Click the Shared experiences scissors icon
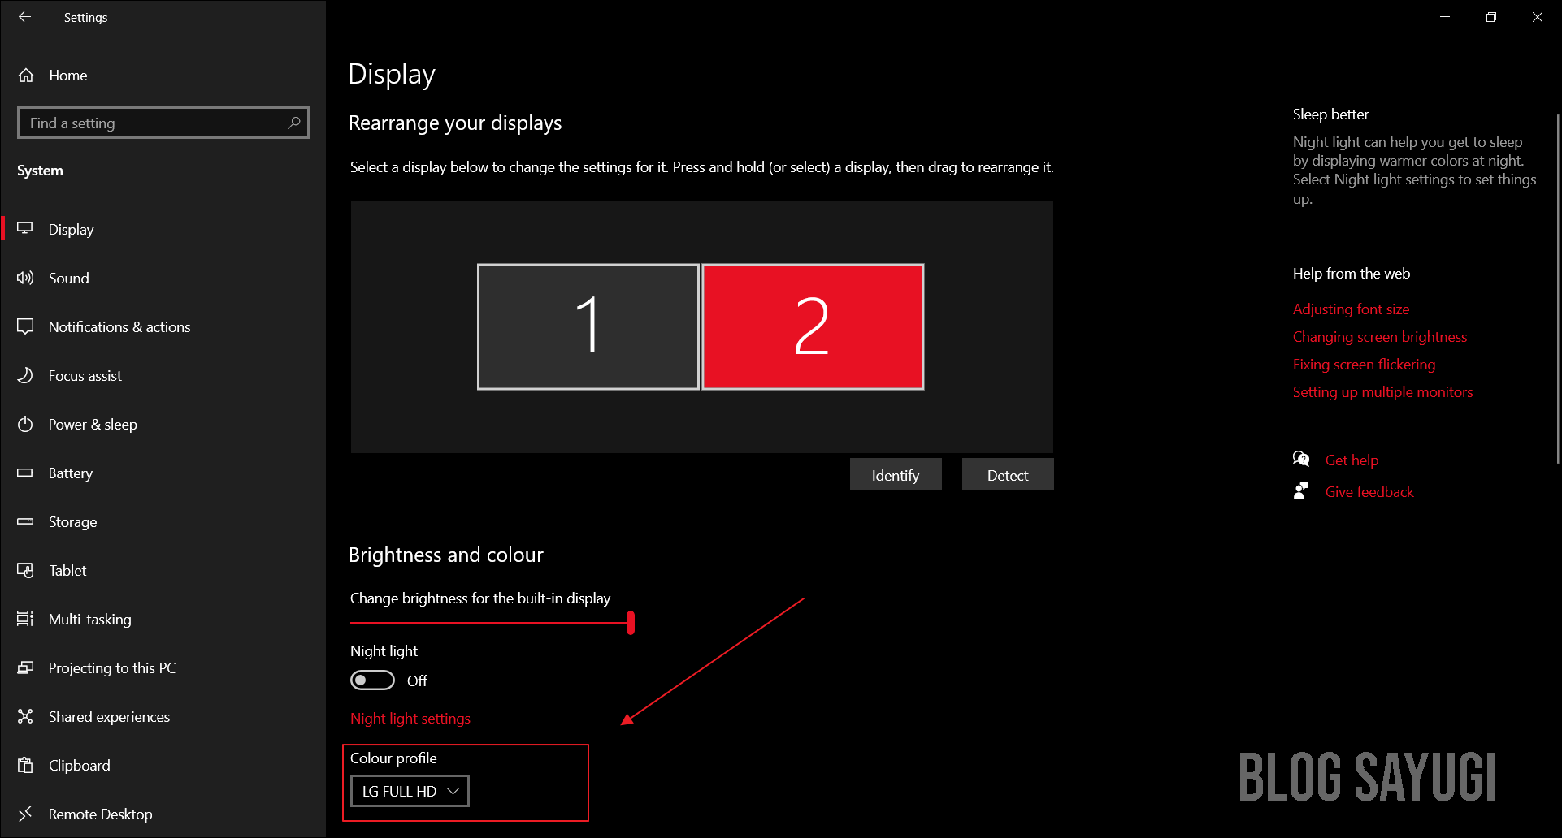Viewport: 1562px width, 838px height. click(25, 716)
